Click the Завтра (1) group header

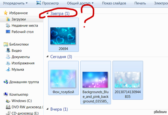click(x=60, y=13)
